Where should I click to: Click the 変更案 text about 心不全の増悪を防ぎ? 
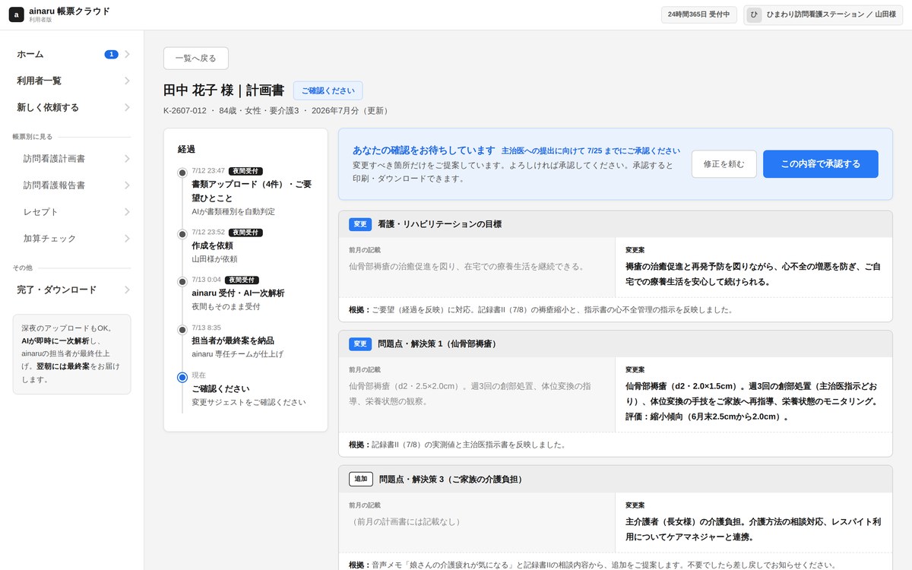click(x=753, y=274)
